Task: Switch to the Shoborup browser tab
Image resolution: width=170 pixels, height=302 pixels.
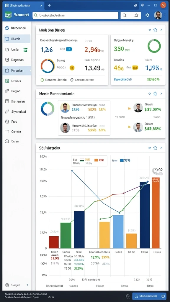Action: click(x=23, y=6)
